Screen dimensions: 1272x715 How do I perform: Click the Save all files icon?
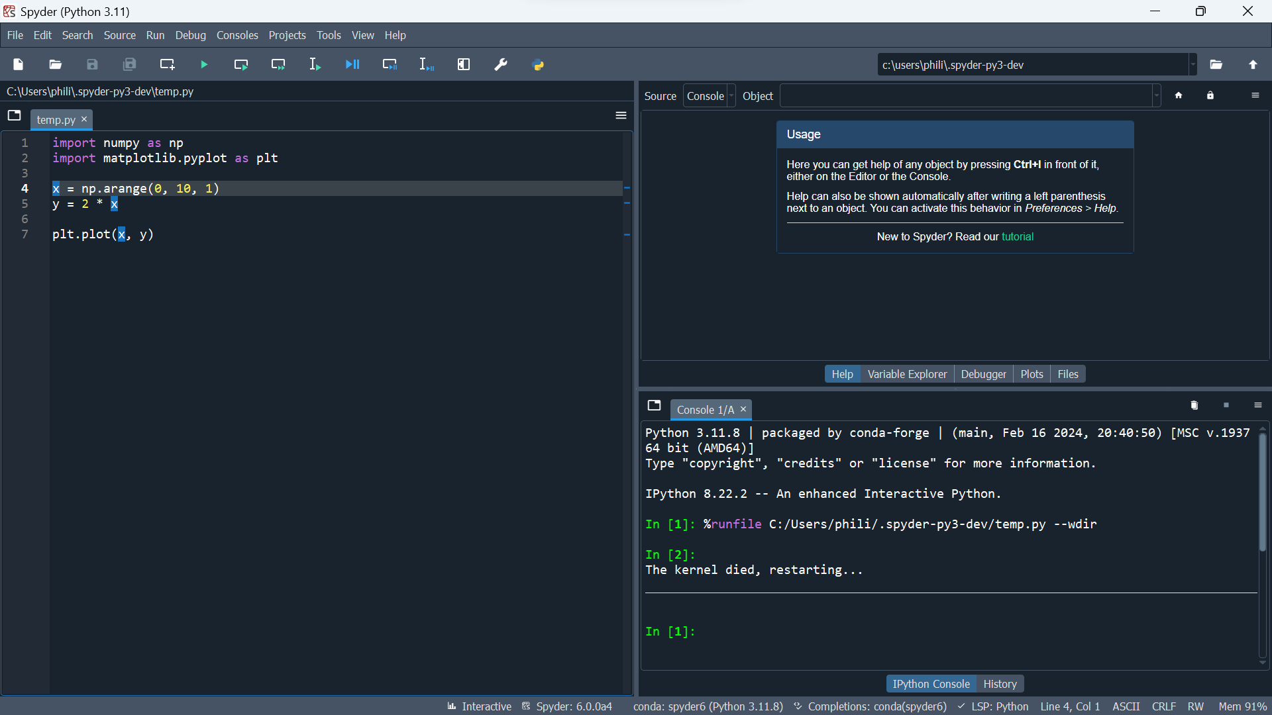(x=130, y=65)
